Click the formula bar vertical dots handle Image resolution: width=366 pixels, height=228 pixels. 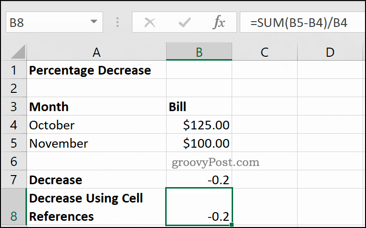point(118,23)
